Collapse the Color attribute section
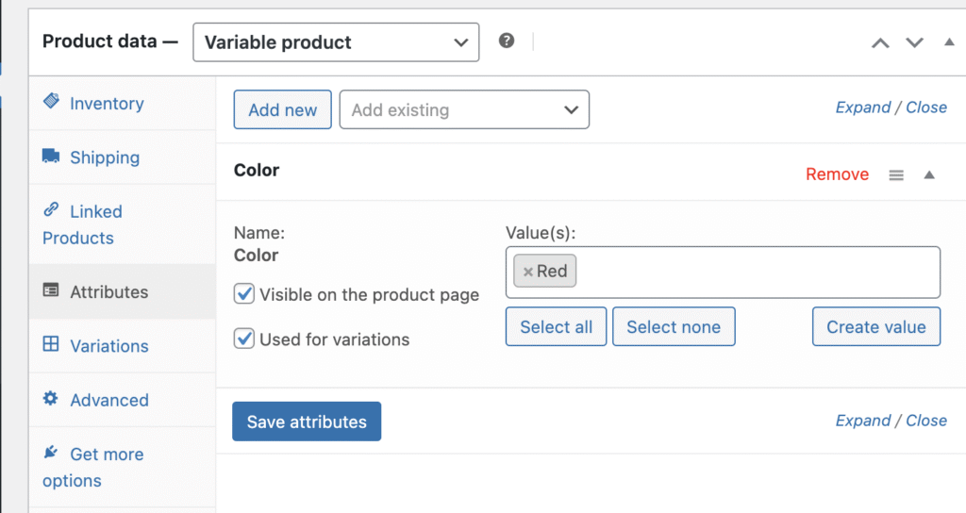This screenshot has width=966, height=513. point(929,175)
